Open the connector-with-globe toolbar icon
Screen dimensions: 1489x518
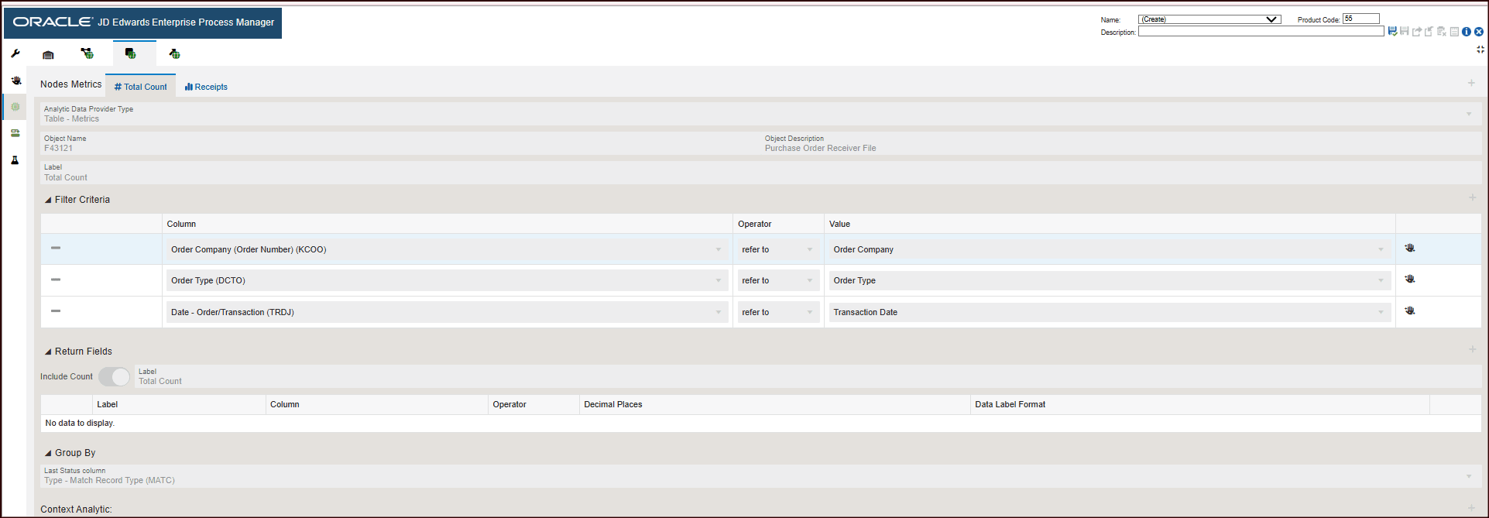click(x=87, y=53)
